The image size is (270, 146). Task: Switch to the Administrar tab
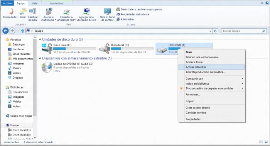point(57,3)
